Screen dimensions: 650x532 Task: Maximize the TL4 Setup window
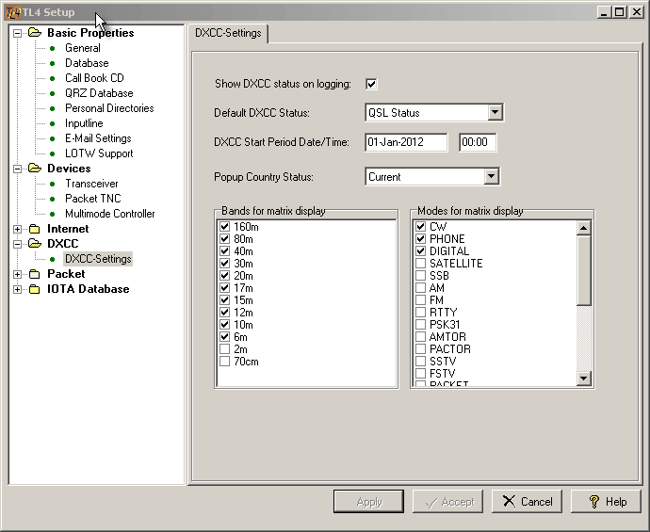[x=619, y=12]
